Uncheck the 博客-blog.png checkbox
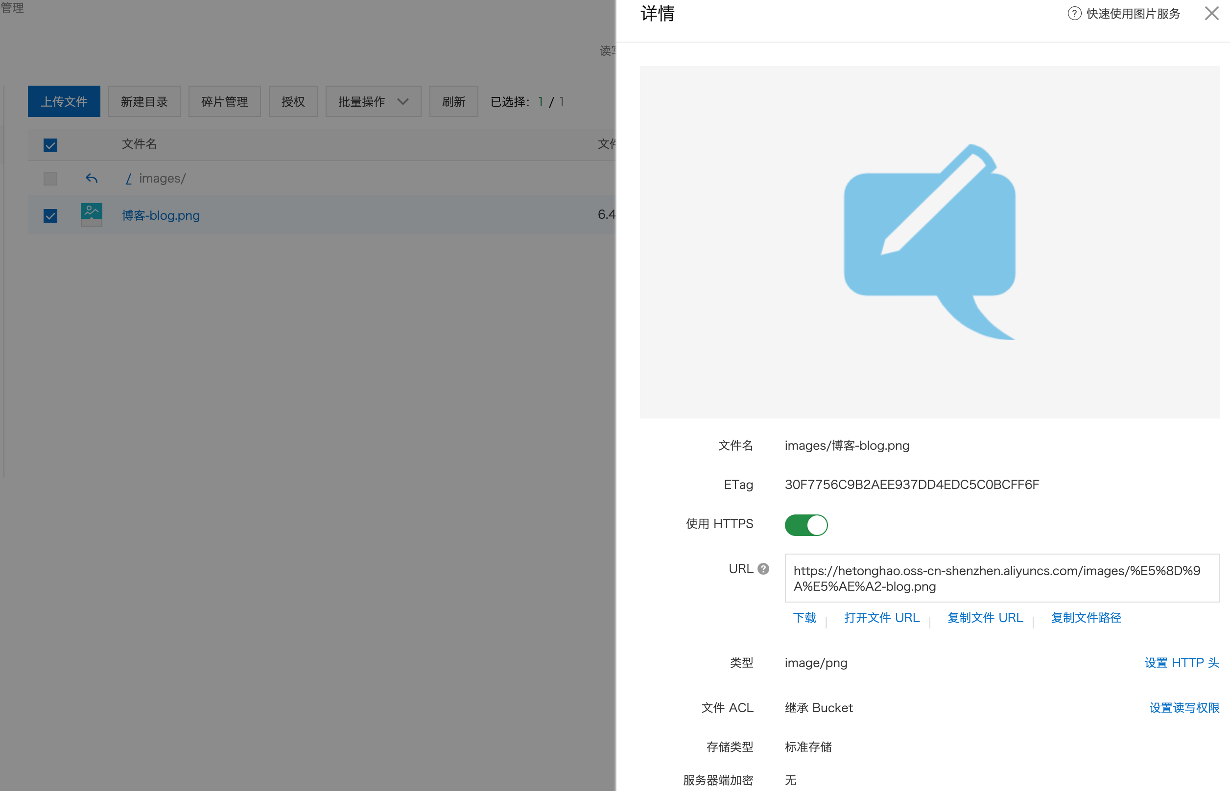1230x791 pixels. [x=50, y=216]
